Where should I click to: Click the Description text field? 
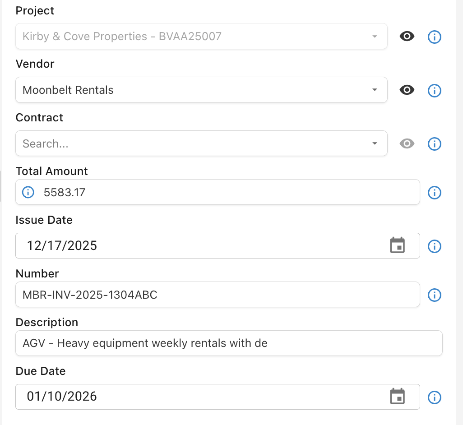point(181,343)
